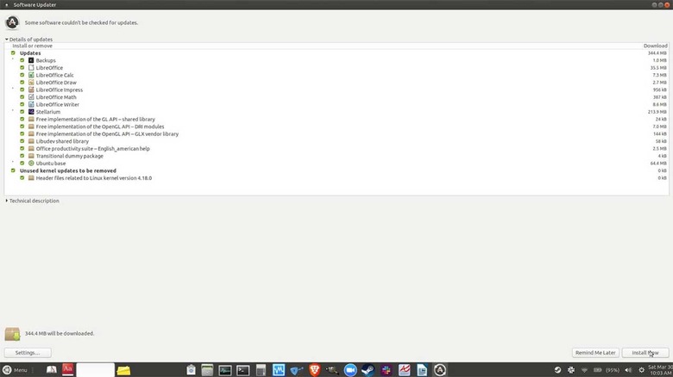Click the 35.5 MB size for LibreOffice
This screenshot has height=377, width=673.
pos(658,68)
